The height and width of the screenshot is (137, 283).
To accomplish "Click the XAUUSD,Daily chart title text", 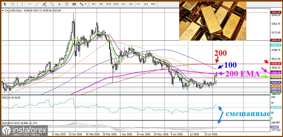I will tap(13, 11).
